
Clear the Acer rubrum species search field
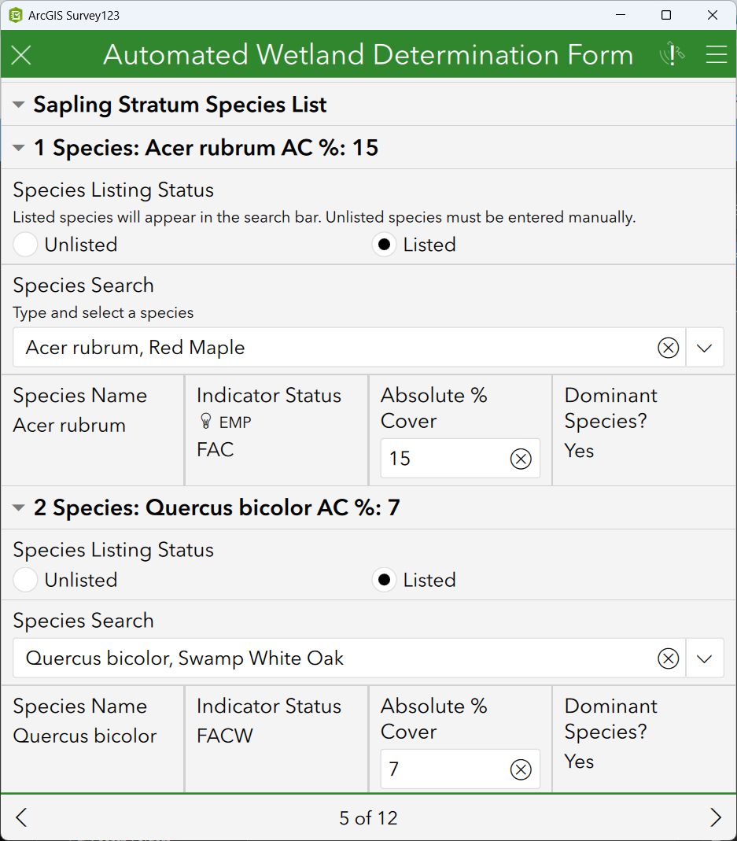pyautogui.click(x=668, y=348)
